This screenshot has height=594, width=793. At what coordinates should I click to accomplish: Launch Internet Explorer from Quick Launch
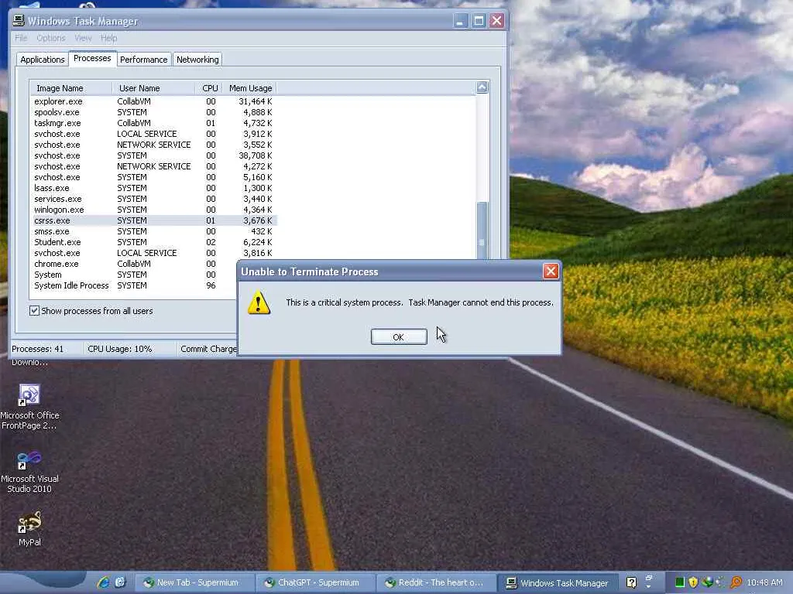104,582
